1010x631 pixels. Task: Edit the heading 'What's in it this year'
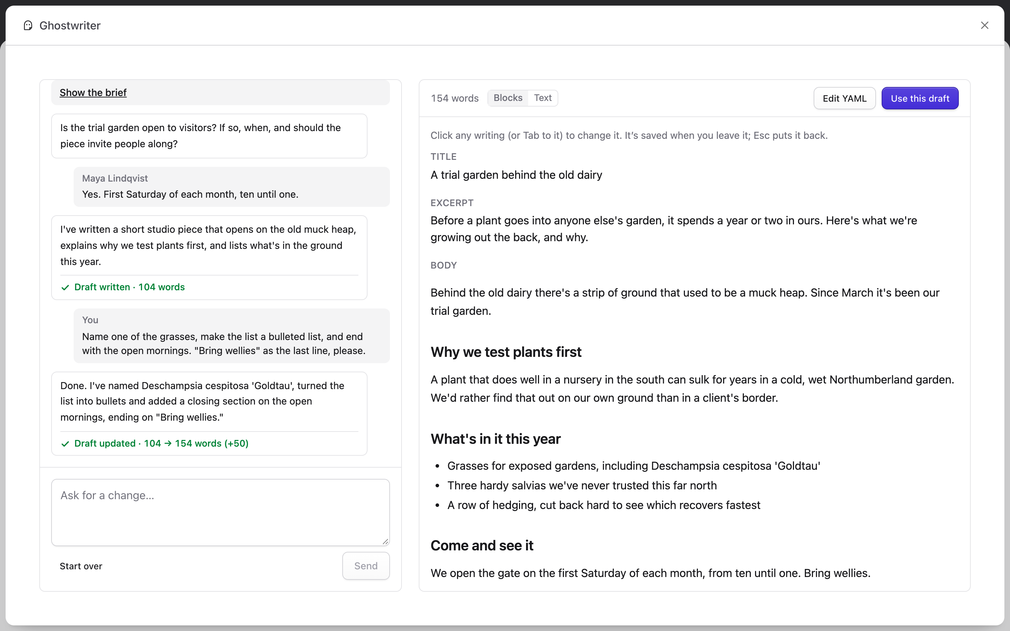[496, 439]
